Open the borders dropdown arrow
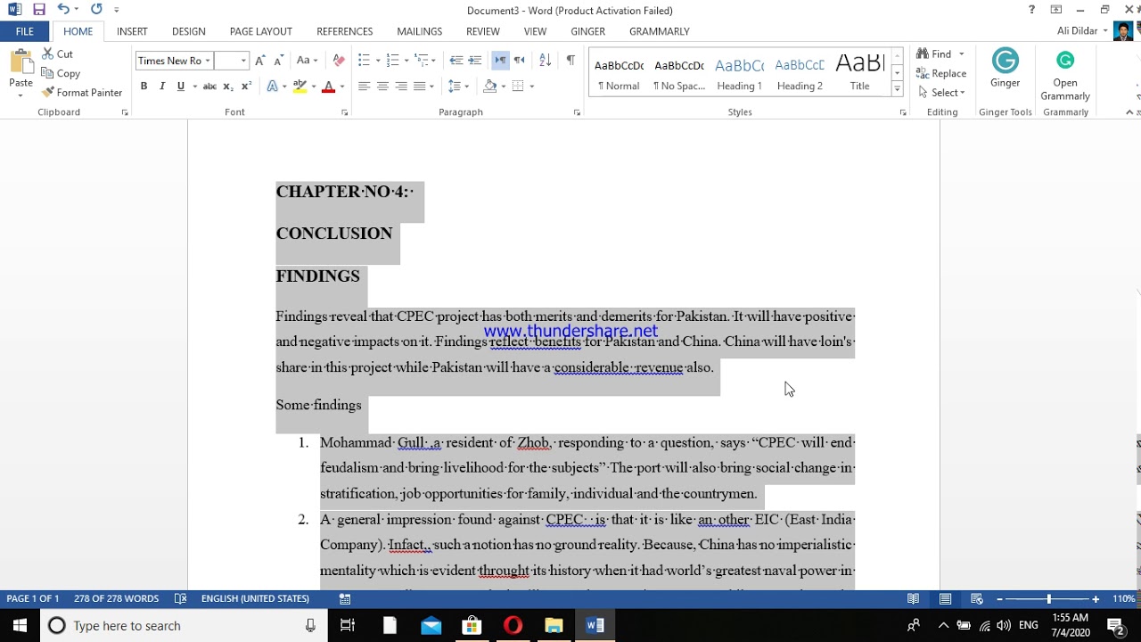1141x642 pixels. [532, 86]
